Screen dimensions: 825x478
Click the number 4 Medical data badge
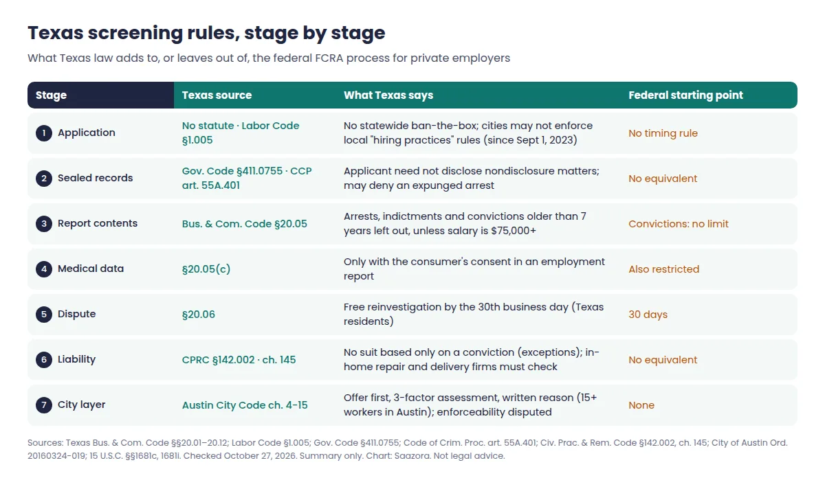pos(44,269)
